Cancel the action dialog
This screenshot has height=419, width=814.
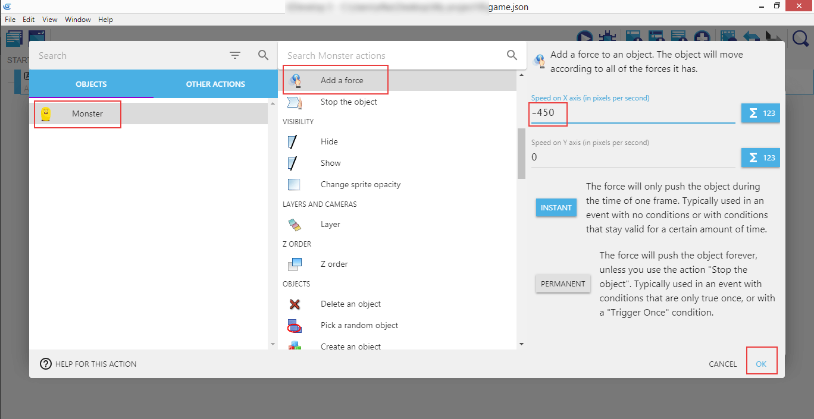pyautogui.click(x=722, y=364)
